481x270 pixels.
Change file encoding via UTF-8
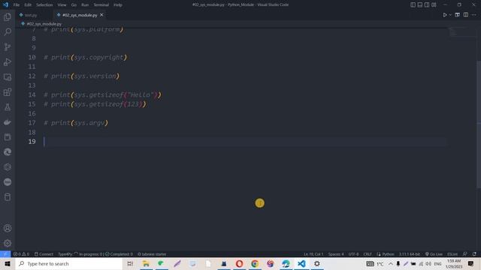tap(353, 254)
